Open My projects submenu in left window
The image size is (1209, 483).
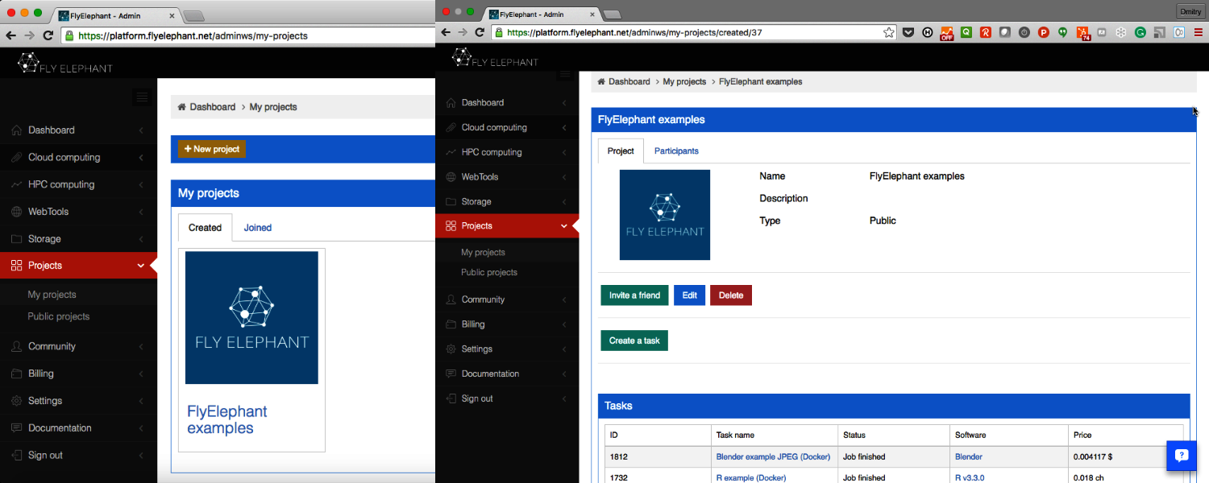tap(52, 295)
